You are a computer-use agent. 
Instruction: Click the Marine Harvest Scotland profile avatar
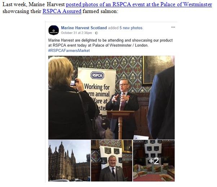[54, 30]
